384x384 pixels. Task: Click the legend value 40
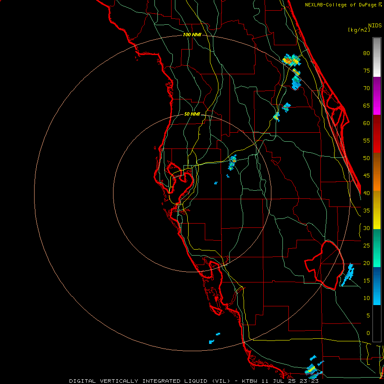tap(367, 193)
